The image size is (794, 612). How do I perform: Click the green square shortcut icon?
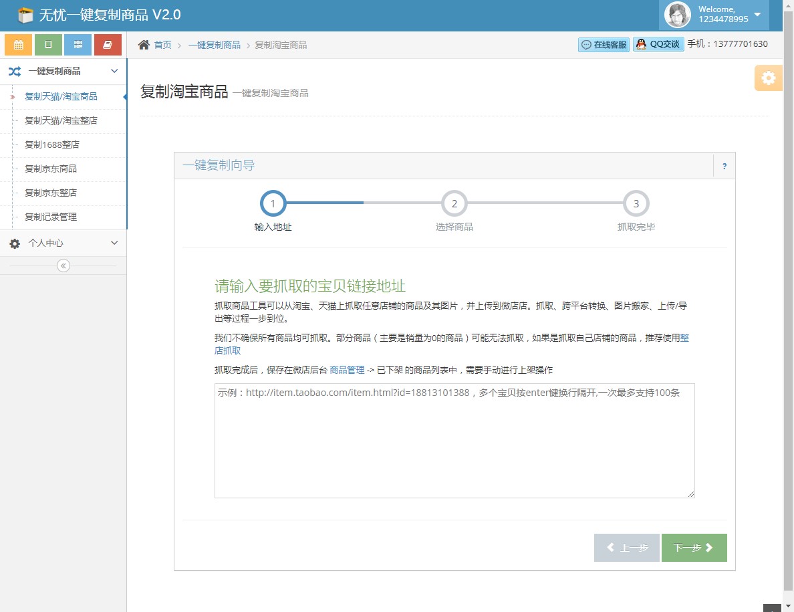click(x=48, y=45)
